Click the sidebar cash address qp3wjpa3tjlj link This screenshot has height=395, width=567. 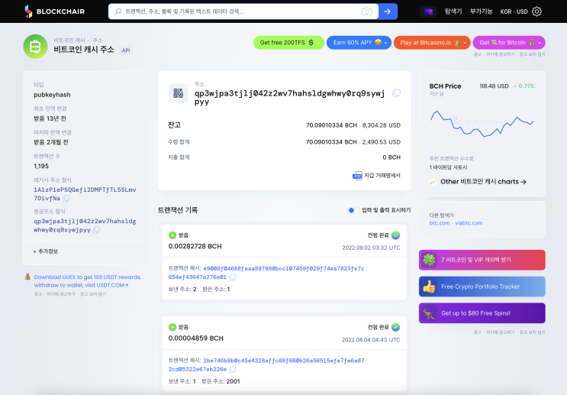coord(85,225)
